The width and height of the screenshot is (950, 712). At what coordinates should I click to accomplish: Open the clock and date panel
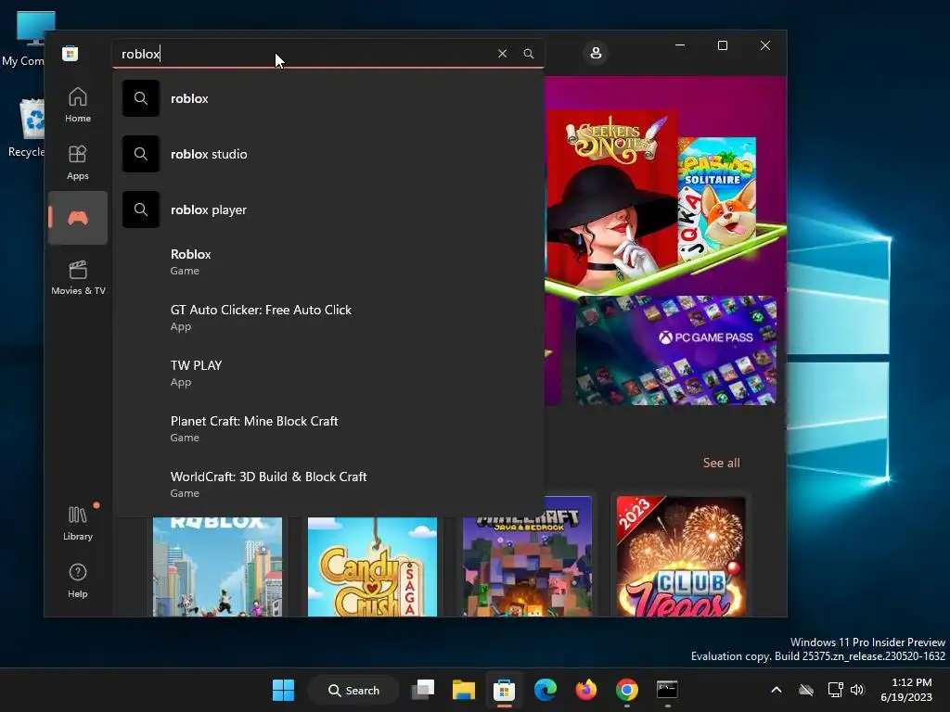[906, 690]
